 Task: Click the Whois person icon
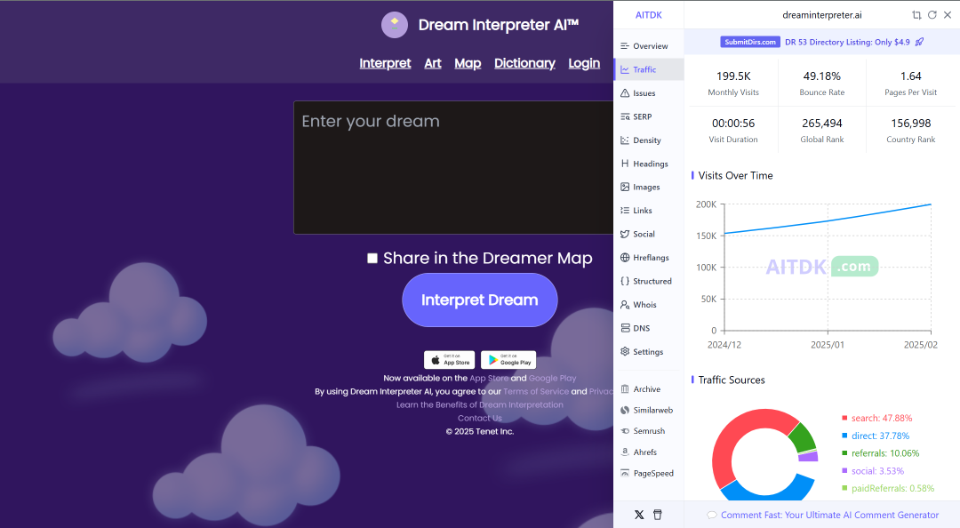(x=625, y=304)
